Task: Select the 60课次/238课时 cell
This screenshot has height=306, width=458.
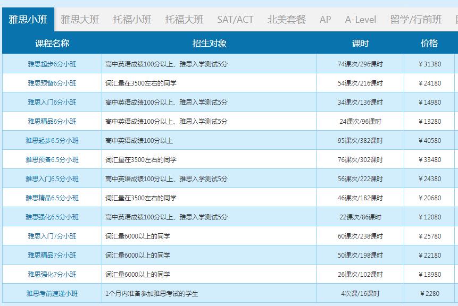Action: point(360,236)
